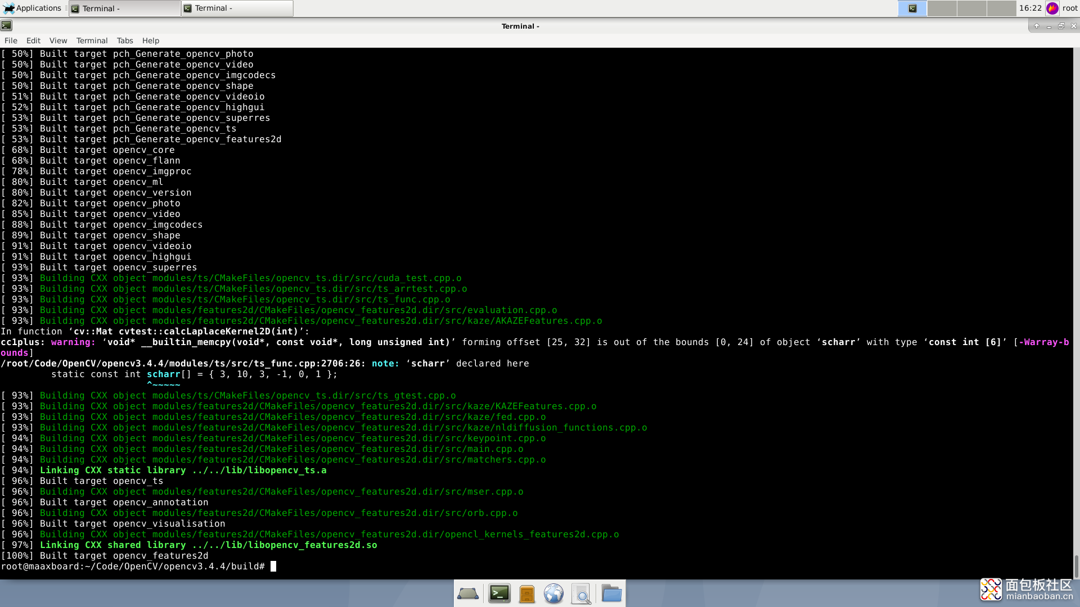1080x607 pixels.
Task: Click the web browser globe icon
Action: tap(553, 594)
